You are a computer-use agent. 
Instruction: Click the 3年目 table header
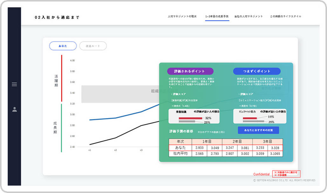[x=268, y=141]
